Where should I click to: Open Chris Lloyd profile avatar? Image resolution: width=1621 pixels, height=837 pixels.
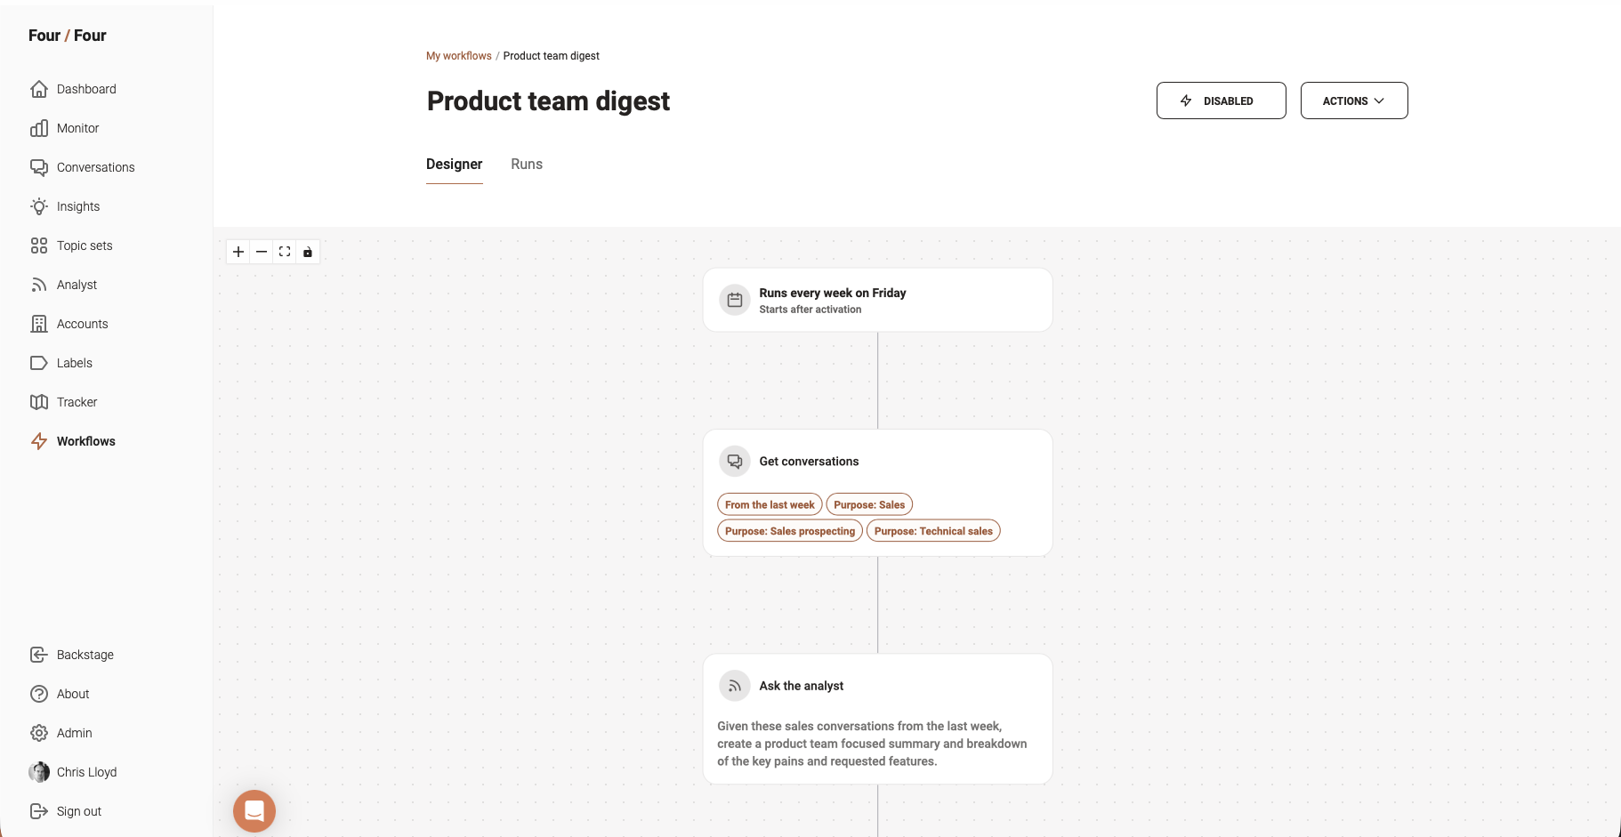pyautogui.click(x=39, y=772)
